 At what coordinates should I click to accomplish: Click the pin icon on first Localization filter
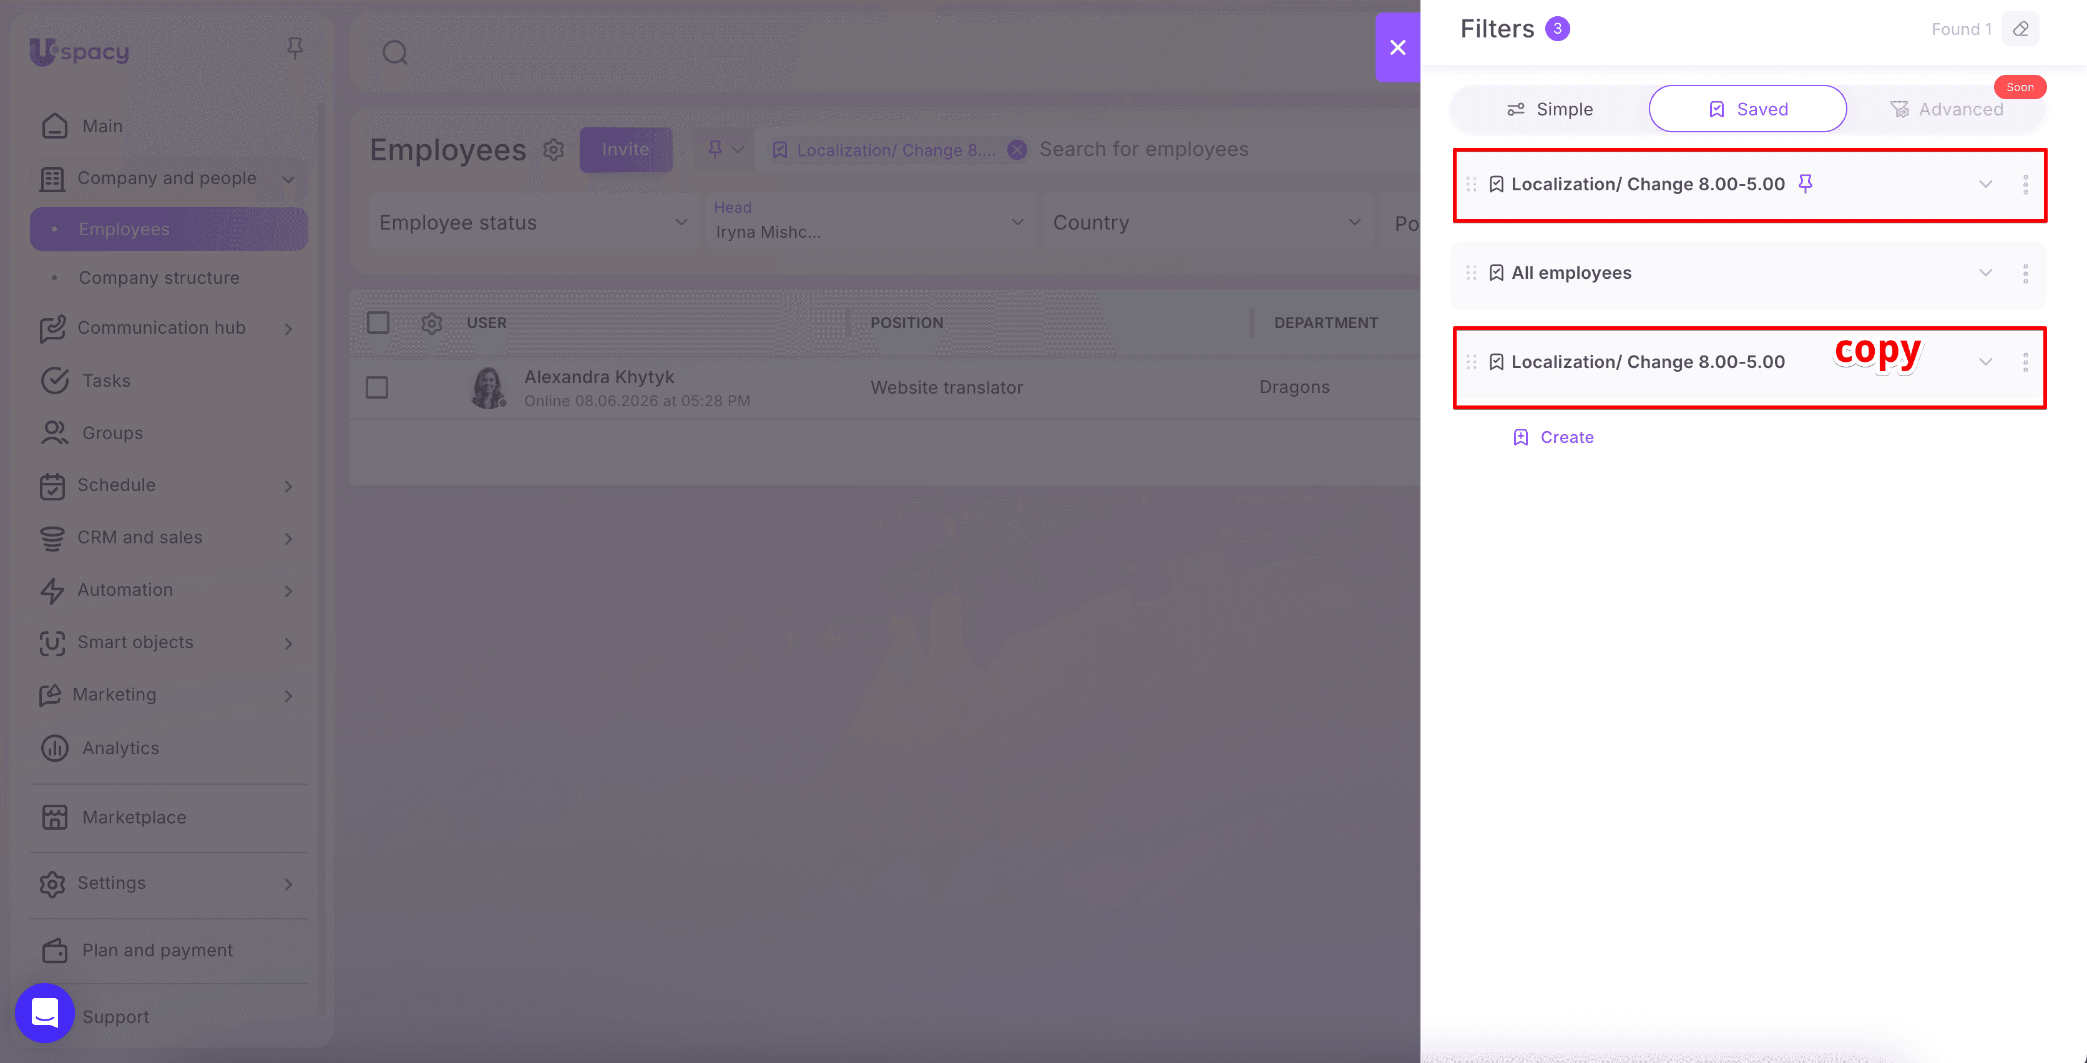[x=1805, y=184]
